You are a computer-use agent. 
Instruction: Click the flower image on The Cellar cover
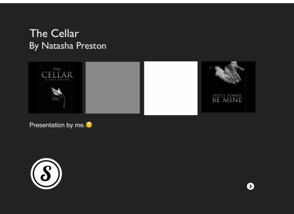click(x=57, y=96)
